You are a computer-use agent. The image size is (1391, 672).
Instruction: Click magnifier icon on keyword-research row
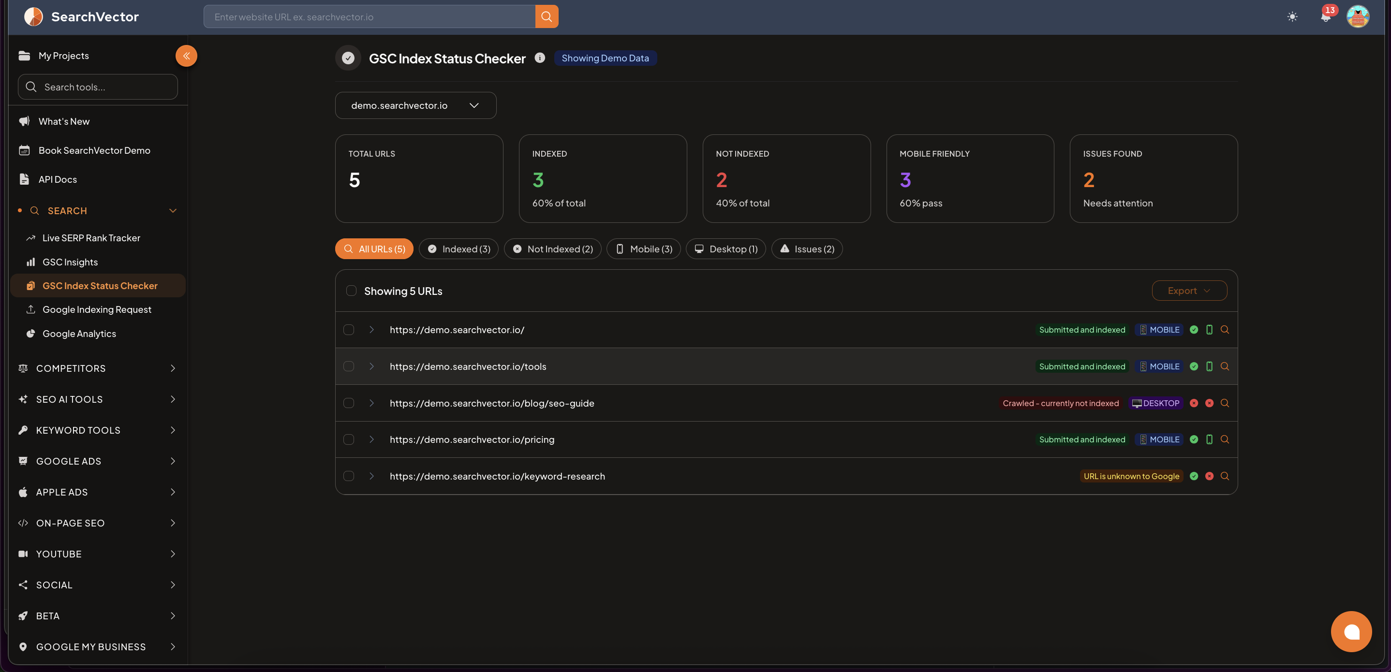tap(1225, 476)
